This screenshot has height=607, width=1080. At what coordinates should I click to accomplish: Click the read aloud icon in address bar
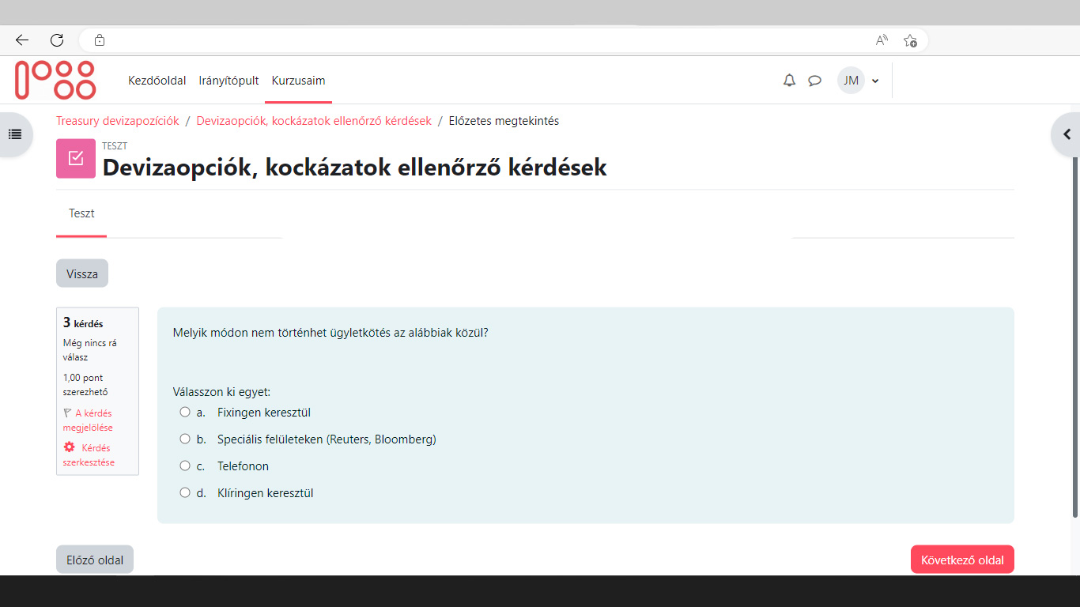pos(882,40)
